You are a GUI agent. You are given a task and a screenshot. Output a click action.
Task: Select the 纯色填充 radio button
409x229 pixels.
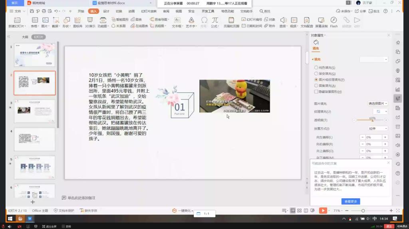pyautogui.click(x=317, y=68)
